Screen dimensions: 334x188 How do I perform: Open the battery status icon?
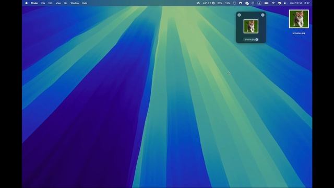coord(266,3)
